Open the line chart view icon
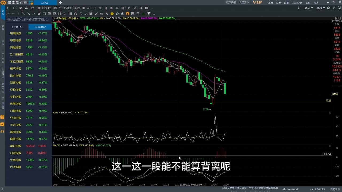Image resolution: width=342 pixels, height=192 pixels. point(33,8)
